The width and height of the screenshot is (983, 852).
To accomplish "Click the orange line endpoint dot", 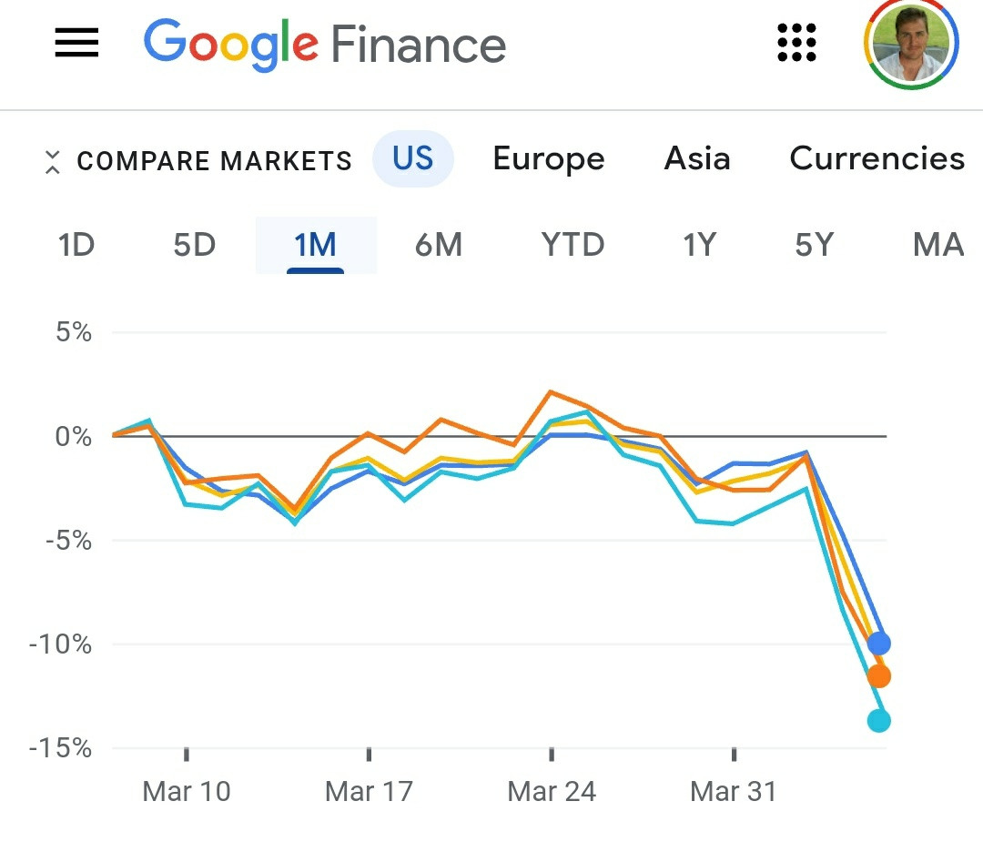I will tap(879, 675).
